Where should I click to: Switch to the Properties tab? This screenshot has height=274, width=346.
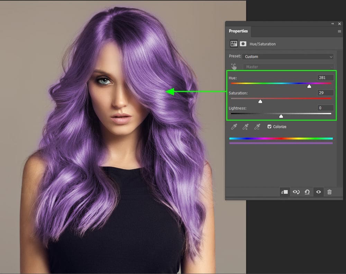coord(238,31)
